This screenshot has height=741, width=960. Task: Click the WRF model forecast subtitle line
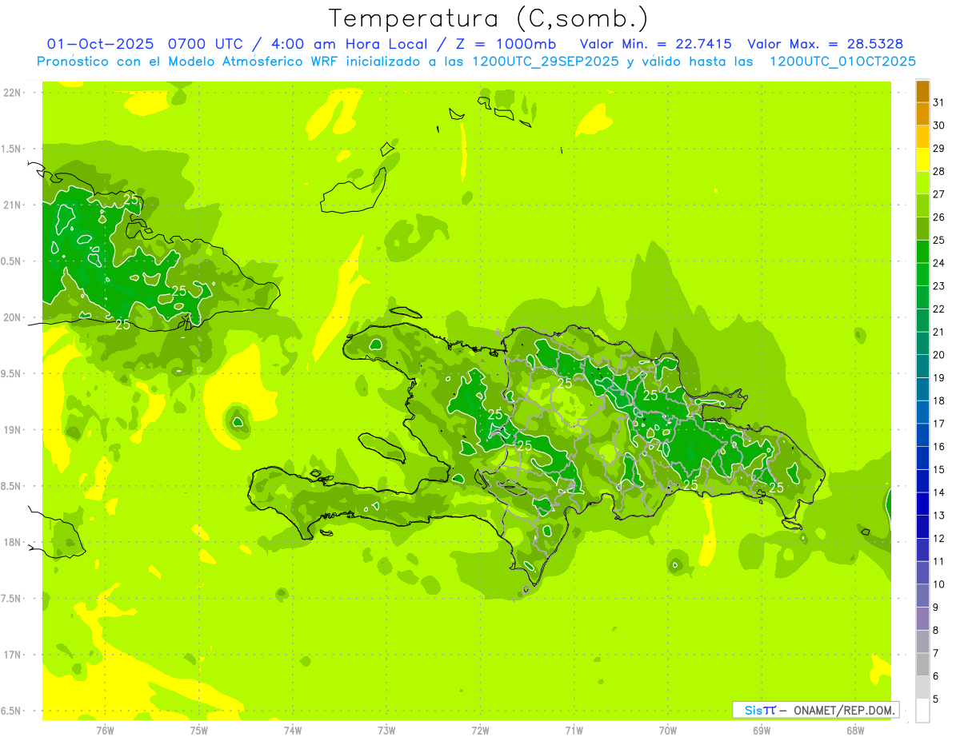click(476, 62)
